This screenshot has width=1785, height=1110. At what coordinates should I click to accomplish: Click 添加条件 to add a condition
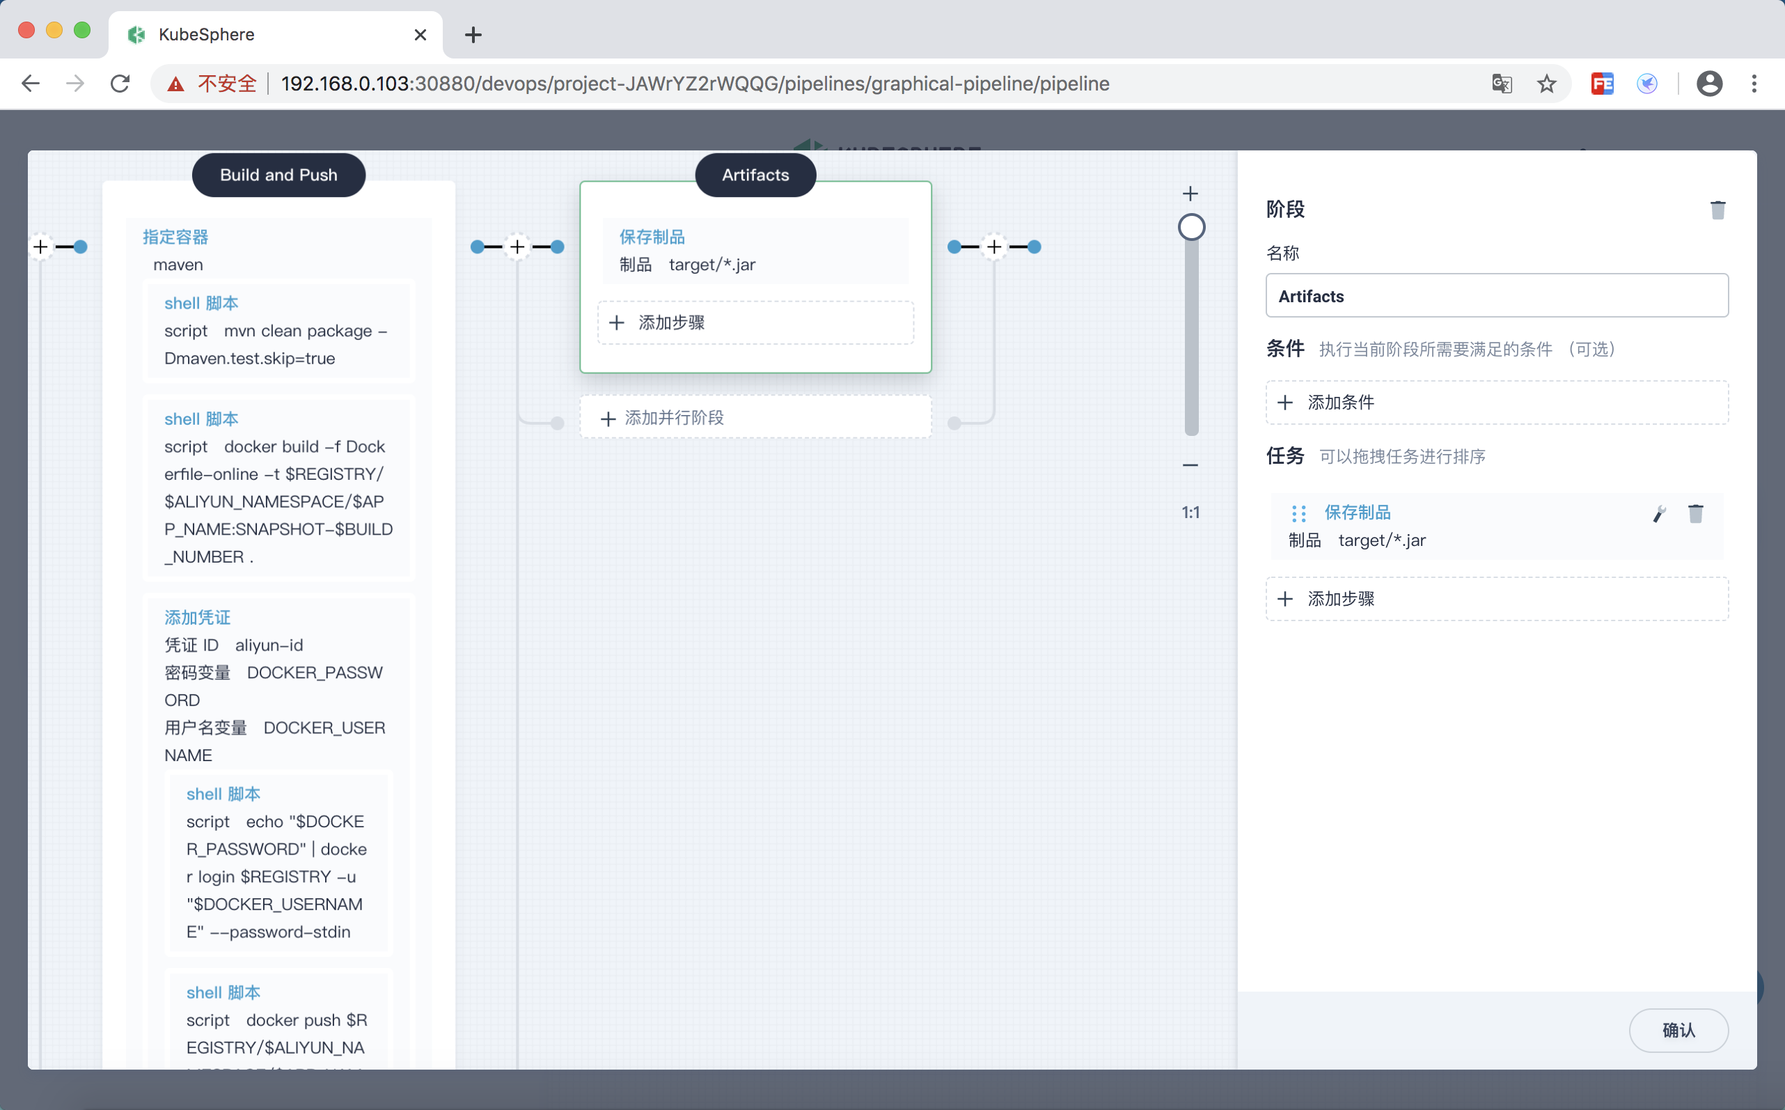[x=1497, y=402]
